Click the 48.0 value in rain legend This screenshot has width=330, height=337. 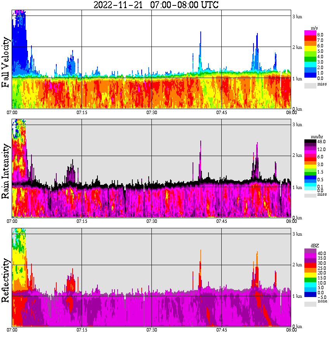[321, 142]
